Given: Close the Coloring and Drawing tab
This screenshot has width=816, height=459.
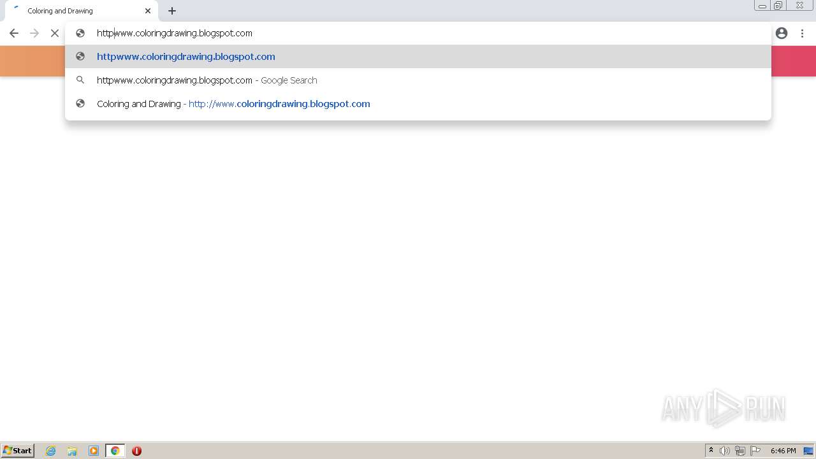Looking at the screenshot, I should [x=148, y=11].
